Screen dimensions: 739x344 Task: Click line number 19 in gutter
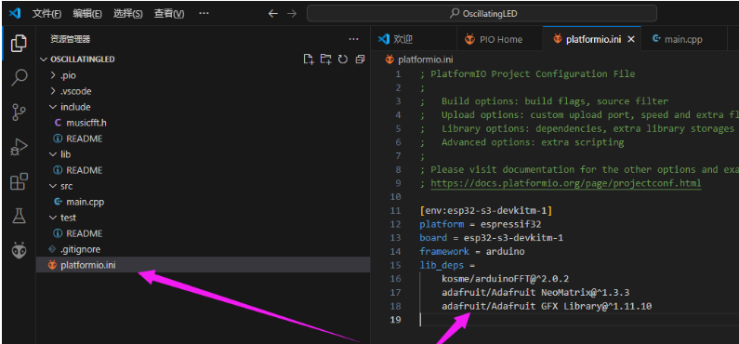coord(395,320)
